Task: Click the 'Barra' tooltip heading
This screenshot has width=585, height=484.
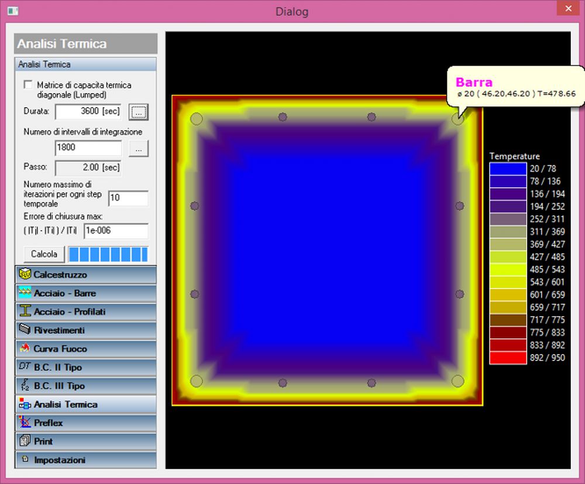Action: 474,82
